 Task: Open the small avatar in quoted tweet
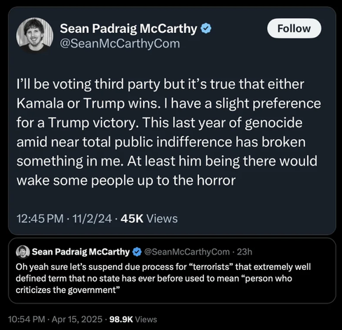22,252
